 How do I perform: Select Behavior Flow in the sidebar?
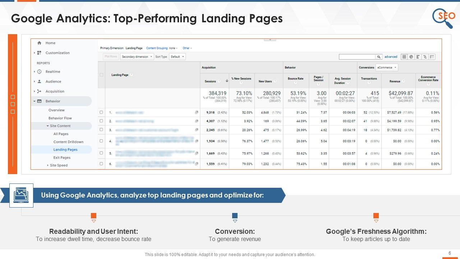coord(60,118)
